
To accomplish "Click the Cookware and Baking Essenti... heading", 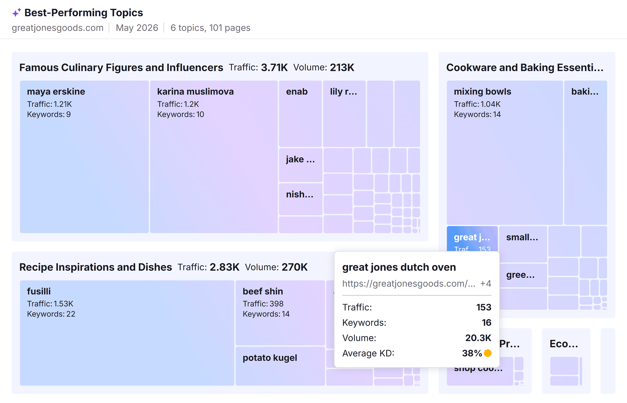I will pyautogui.click(x=525, y=67).
